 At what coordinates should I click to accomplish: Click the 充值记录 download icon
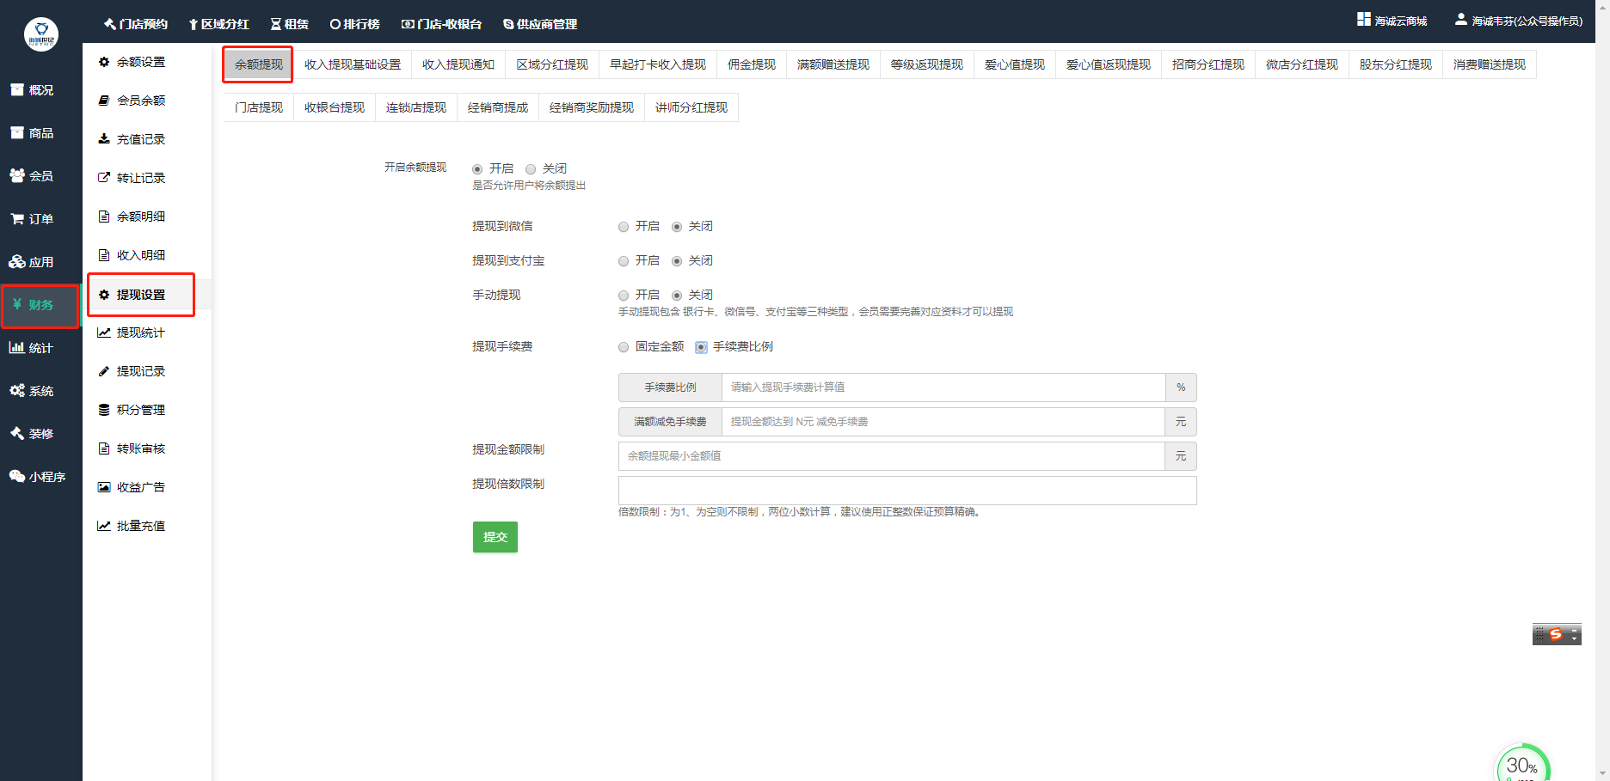coord(104,139)
